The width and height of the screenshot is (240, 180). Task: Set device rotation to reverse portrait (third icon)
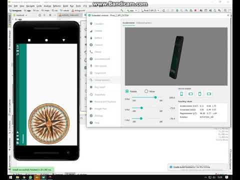(199, 94)
